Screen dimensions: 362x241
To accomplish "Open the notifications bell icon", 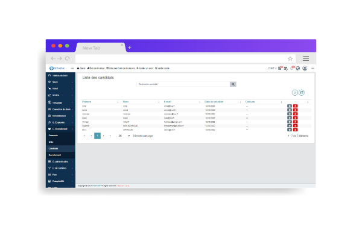I will (x=291, y=68).
